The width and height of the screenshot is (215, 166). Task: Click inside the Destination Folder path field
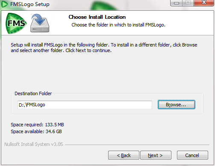pyautogui.click(x=85, y=105)
